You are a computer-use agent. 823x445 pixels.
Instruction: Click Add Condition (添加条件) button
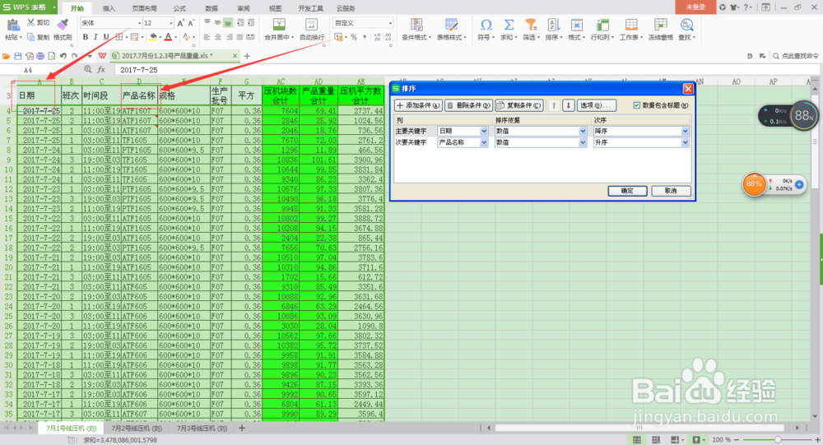point(418,105)
